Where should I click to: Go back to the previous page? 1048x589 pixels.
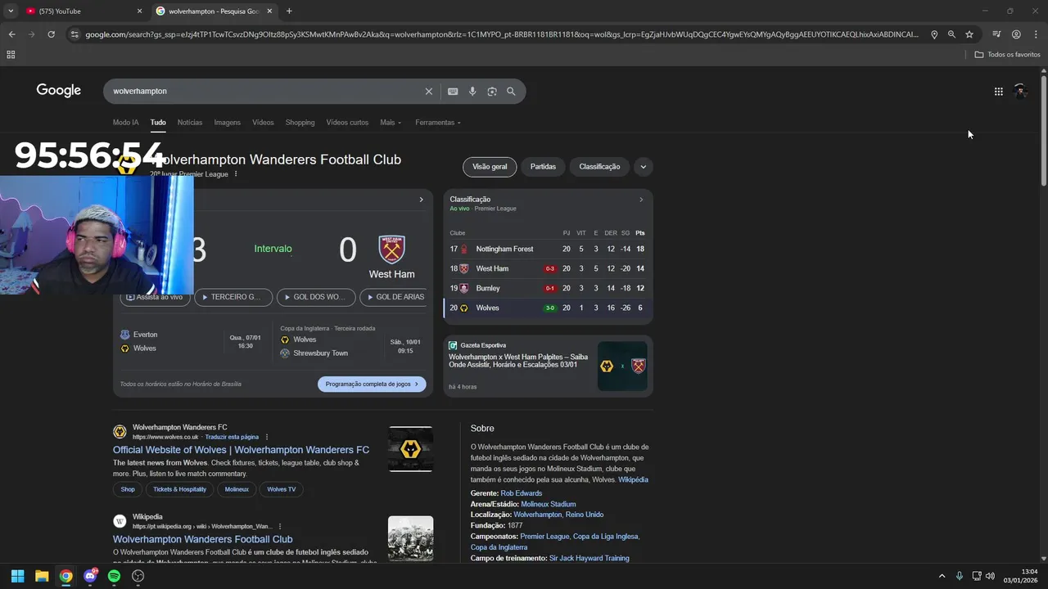[x=11, y=34]
